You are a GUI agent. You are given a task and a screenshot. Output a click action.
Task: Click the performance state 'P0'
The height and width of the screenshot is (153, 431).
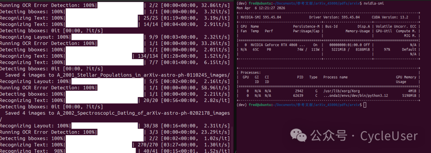269,50
